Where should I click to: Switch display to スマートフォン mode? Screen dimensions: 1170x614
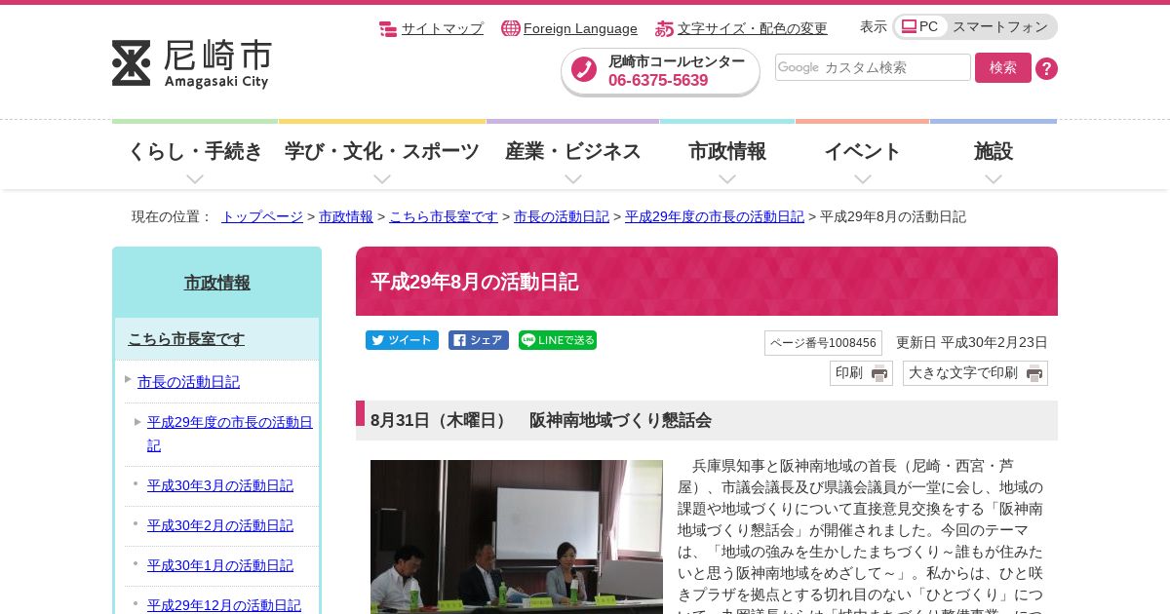1000,26
